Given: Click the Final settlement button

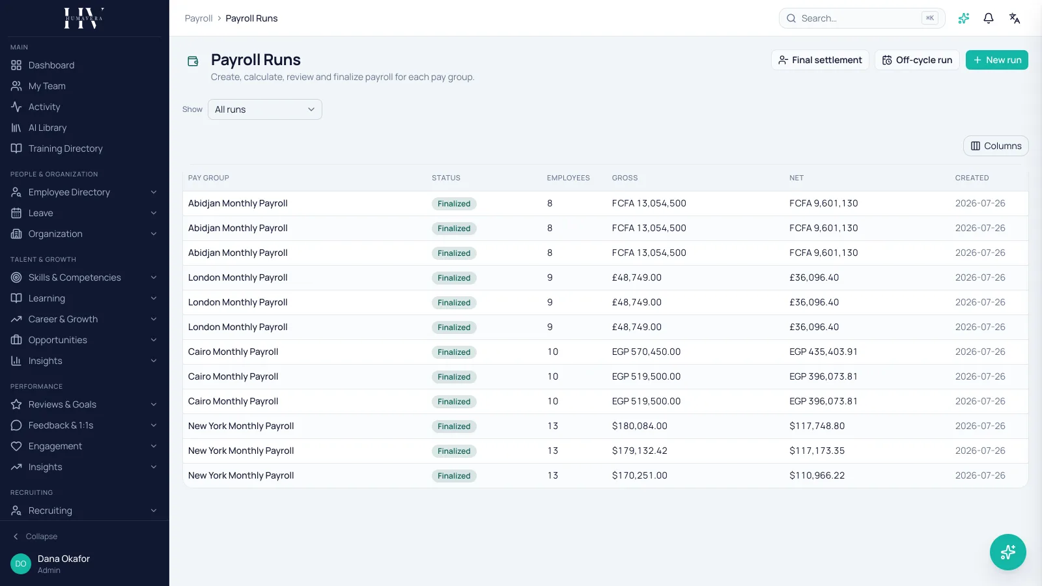Looking at the screenshot, I should click(x=820, y=60).
